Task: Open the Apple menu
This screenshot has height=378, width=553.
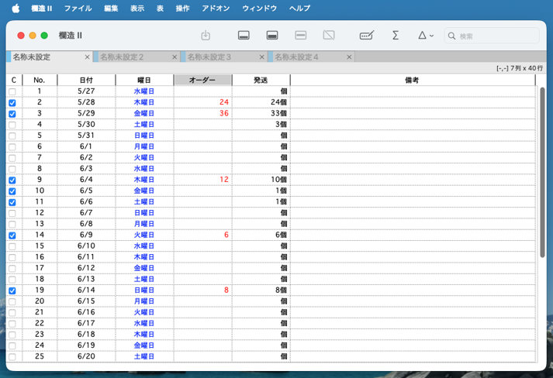Action: coord(15,8)
